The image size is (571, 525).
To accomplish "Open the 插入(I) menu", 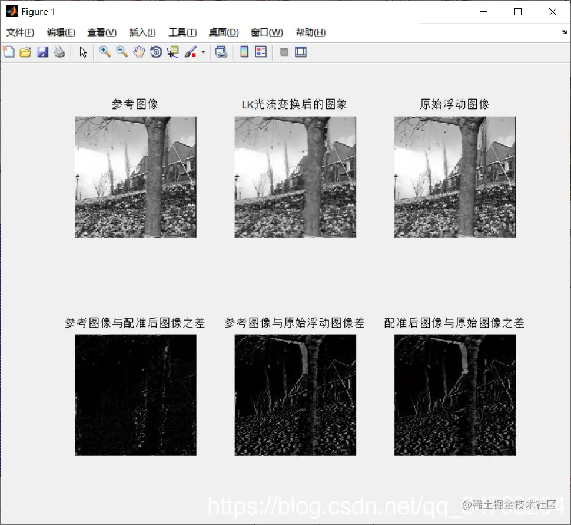I will pos(142,32).
